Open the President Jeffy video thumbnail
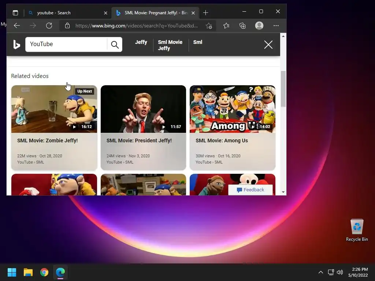Screen dimensions: 375x281 coord(143,109)
